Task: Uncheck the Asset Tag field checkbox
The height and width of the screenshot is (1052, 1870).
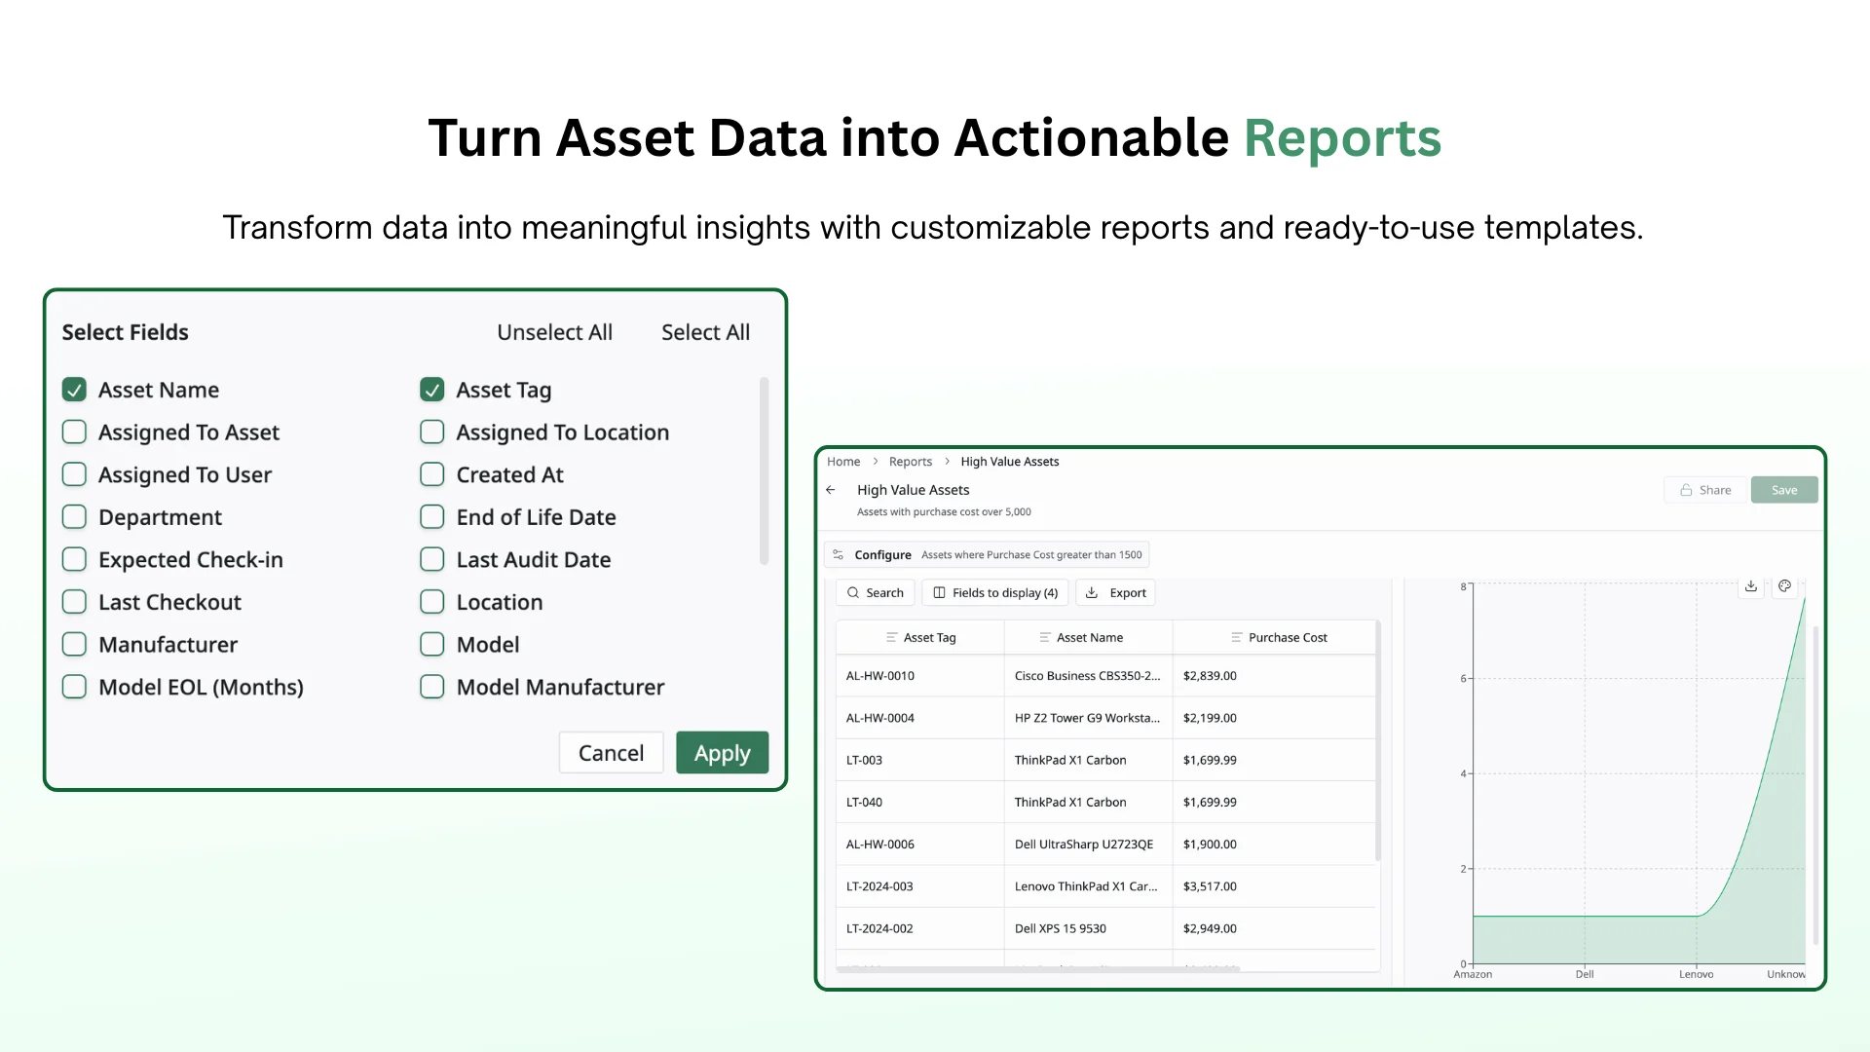Action: (x=432, y=390)
